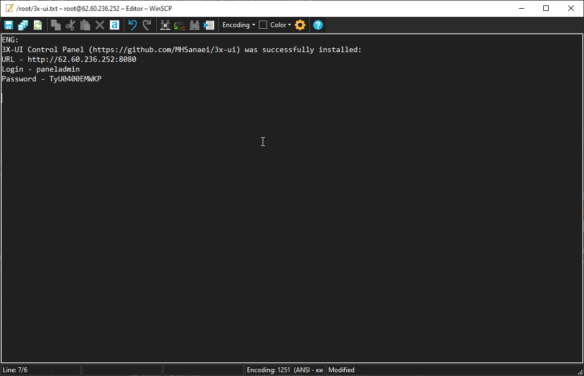Click the Encoding status bar panel
Screen dimensions: 584x376
click(285, 370)
